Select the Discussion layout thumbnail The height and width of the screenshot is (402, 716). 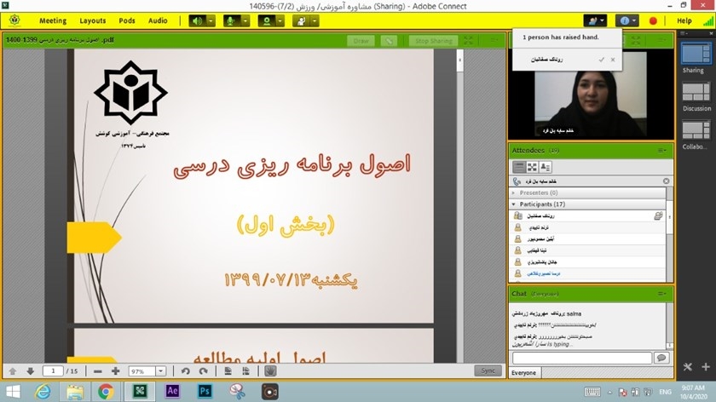coord(696,92)
